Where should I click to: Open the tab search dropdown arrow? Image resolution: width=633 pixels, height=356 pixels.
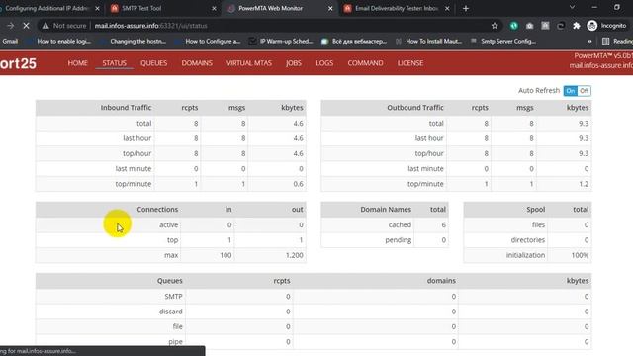click(x=572, y=7)
